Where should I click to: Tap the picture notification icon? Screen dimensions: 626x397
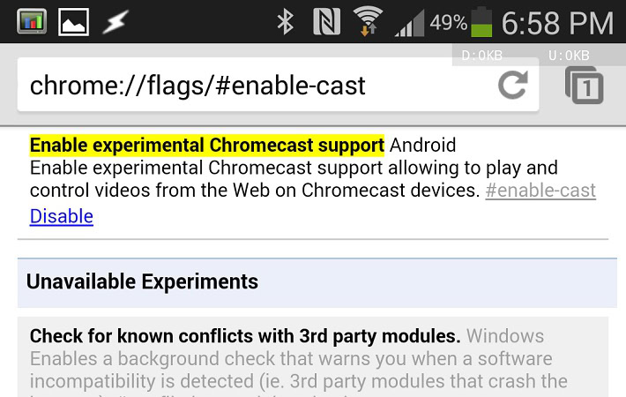coord(73,21)
